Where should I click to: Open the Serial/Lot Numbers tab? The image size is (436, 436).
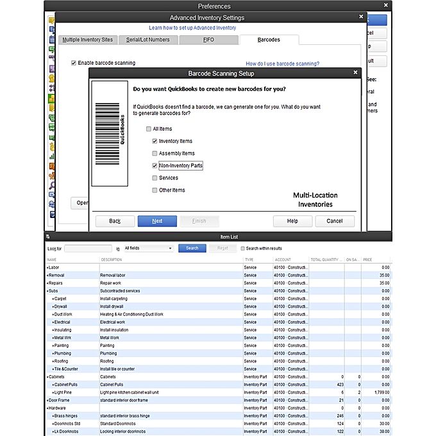(147, 40)
